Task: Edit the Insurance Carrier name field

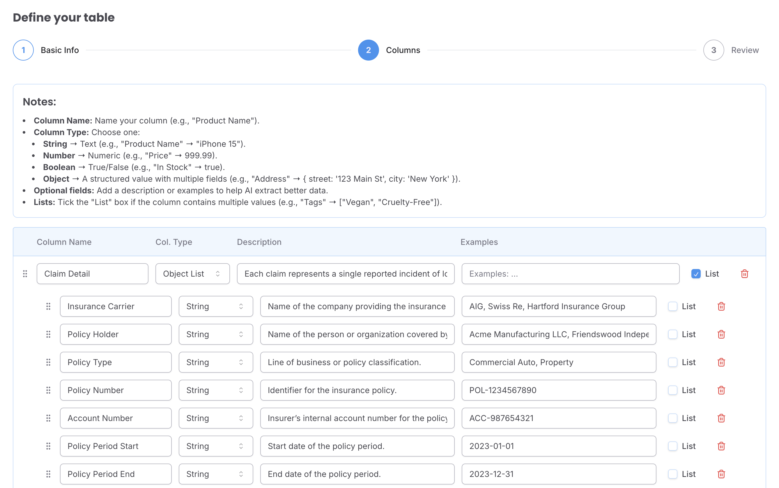Action: coord(116,306)
